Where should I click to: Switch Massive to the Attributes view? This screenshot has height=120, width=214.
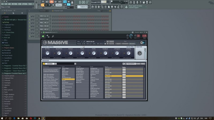(125, 44)
